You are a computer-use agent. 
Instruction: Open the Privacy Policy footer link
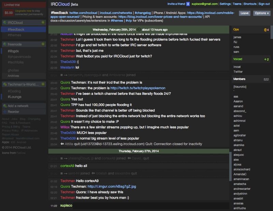(10, 130)
